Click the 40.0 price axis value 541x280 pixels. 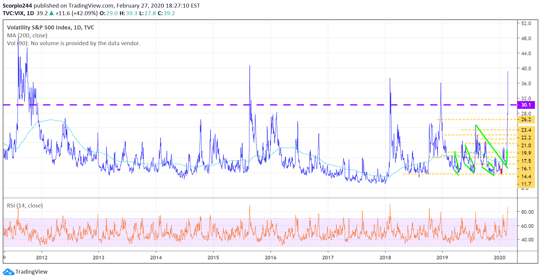click(526, 69)
